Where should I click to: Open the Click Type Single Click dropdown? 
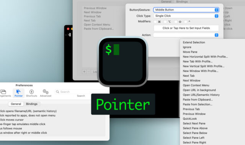186,16
